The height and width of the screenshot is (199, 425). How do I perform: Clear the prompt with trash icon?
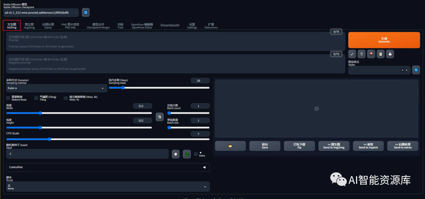click(362, 54)
